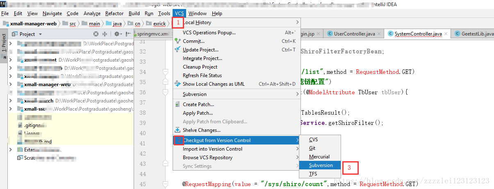Toggle code folding marker at line 34
This screenshot has width=494, height=189.
(x=166, y=72)
